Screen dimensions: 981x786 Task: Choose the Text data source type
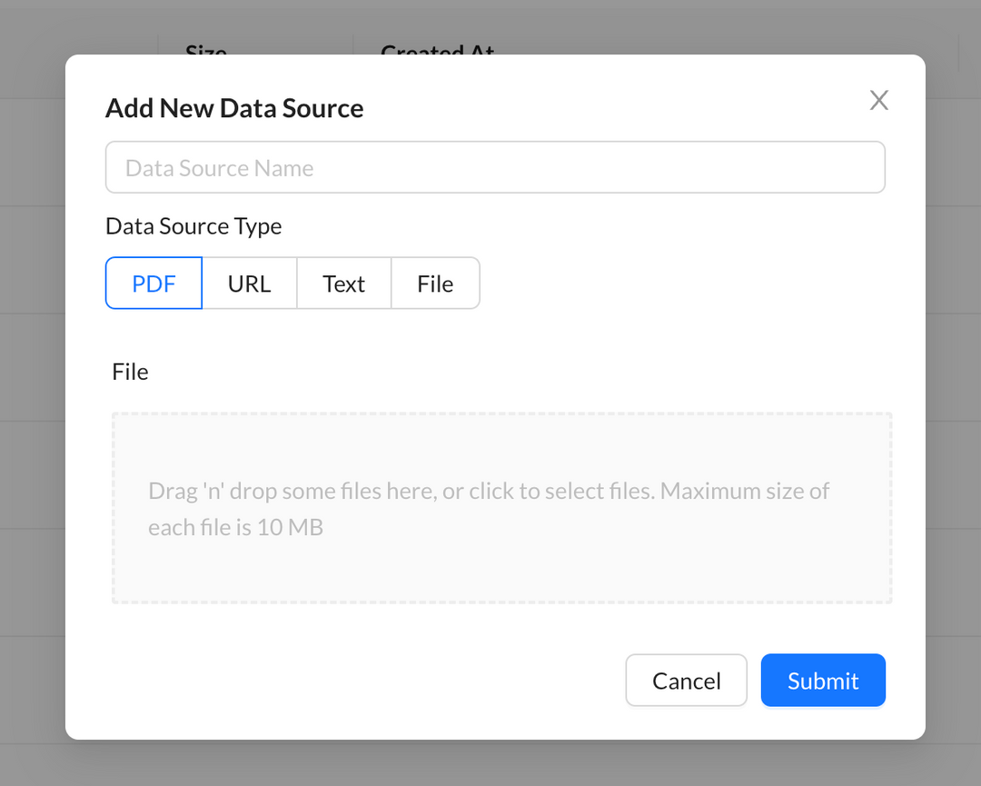pos(343,283)
